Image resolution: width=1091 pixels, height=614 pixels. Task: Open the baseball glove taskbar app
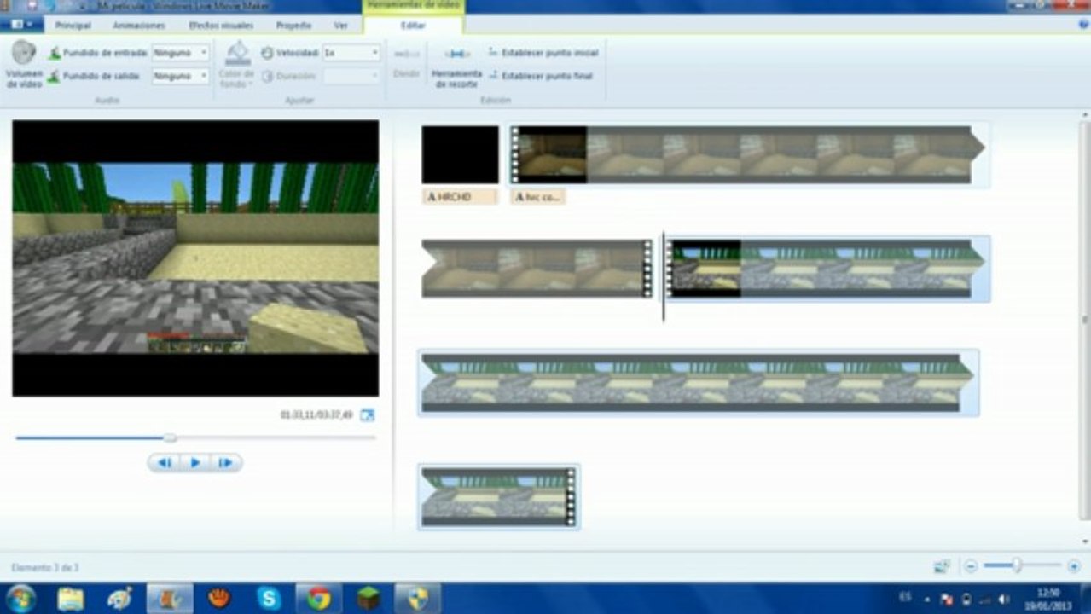220,600
